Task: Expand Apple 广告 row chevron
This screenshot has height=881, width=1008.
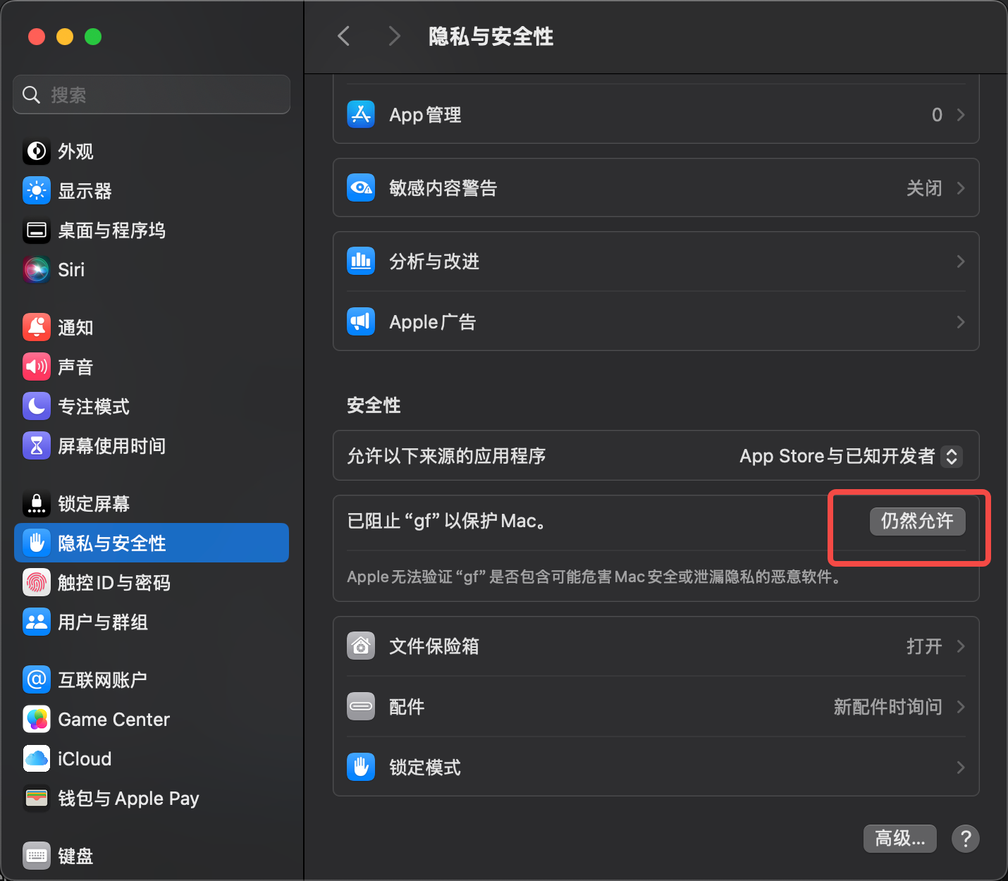Action: point(961,322)
